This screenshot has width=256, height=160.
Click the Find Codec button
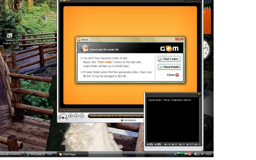[169, 59]
